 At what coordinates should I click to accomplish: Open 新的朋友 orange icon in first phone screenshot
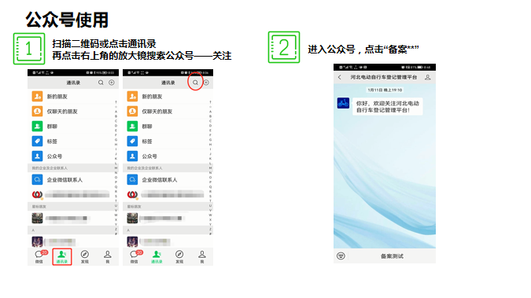[x=37, y=97]
